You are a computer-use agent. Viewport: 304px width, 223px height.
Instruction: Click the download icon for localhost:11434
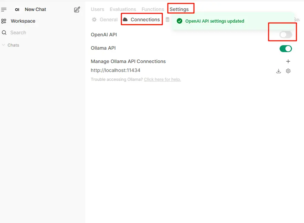click(x=279, y=71)
